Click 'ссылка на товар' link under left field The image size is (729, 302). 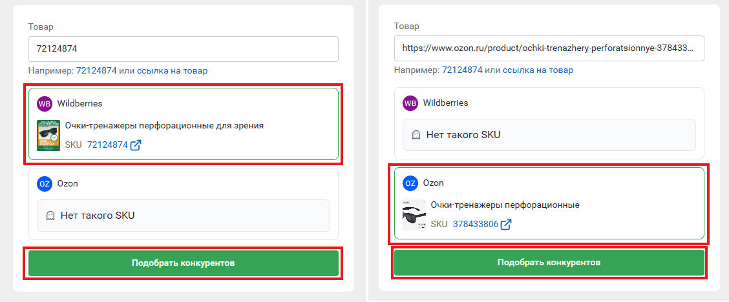click(173, 71)
